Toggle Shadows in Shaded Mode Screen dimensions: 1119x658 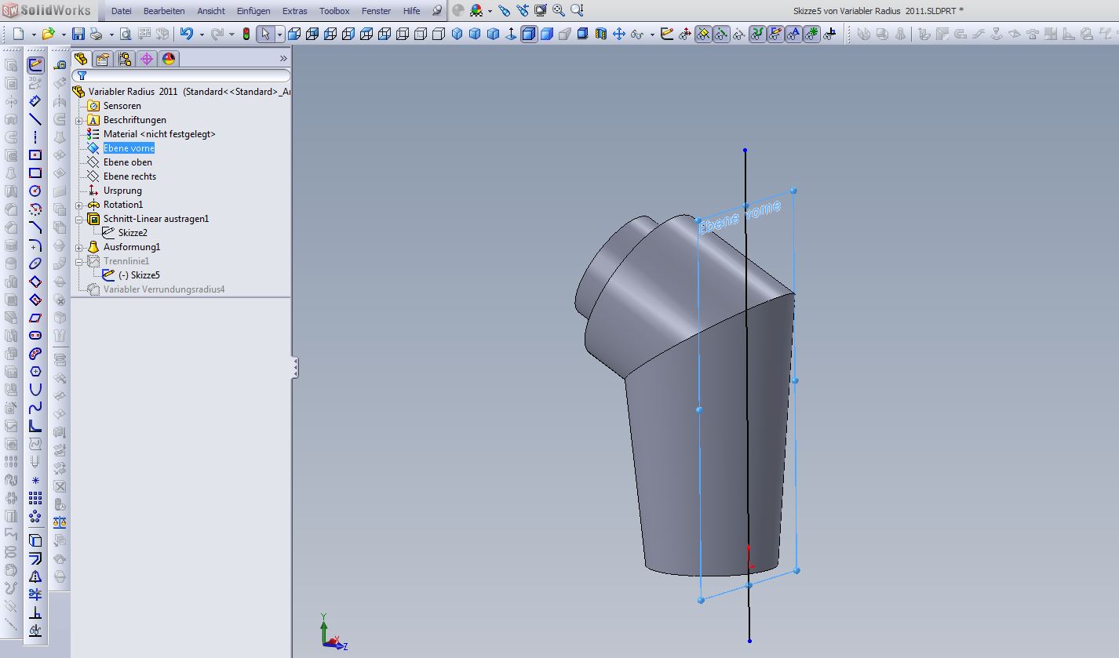(582, 34)
